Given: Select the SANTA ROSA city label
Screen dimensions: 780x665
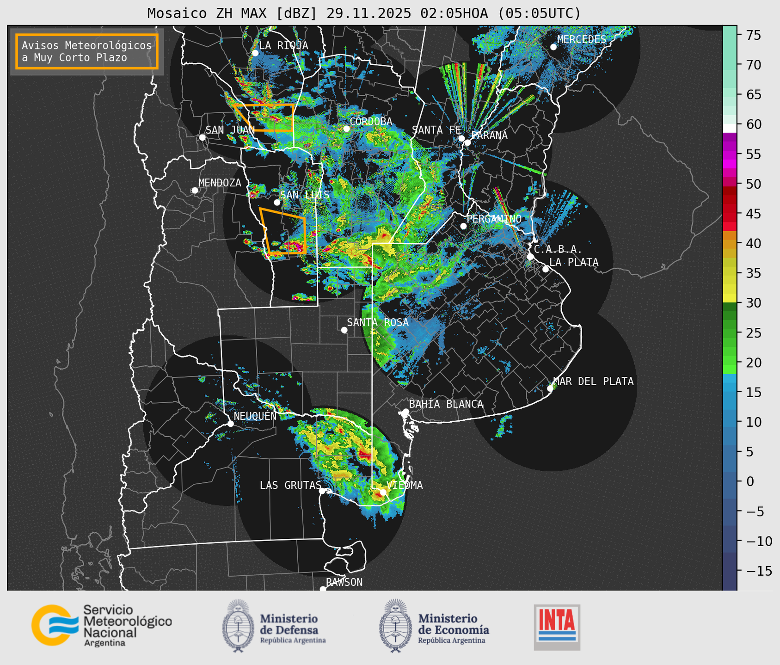Looking at the screenshot, I should 378,322.
